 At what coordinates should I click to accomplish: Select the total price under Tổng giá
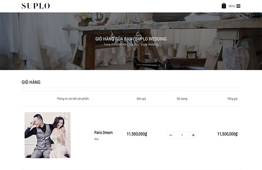coord(228,134)
